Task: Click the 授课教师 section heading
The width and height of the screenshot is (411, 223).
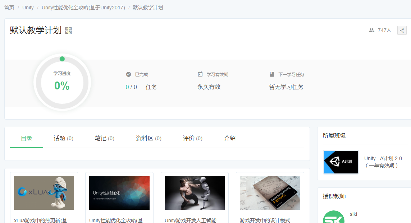Action: pyautogui.click(x=334, y=196)
